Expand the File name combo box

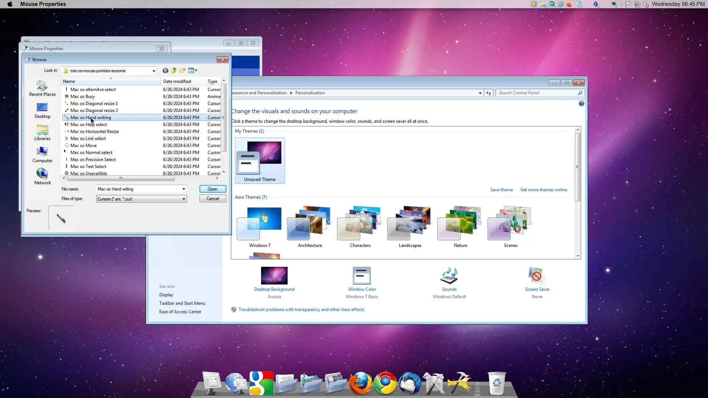(184, 189)
